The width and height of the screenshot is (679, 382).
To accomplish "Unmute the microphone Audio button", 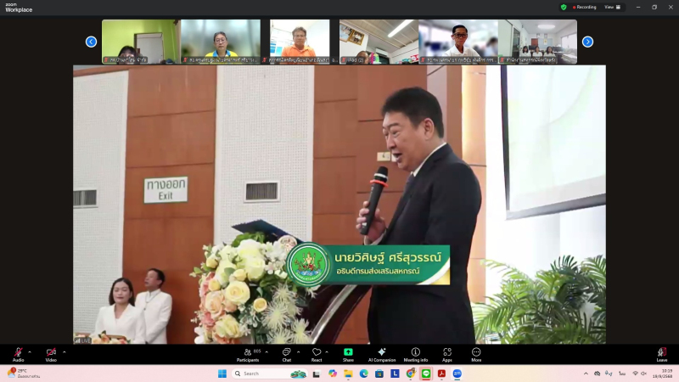I will click(x=18, y=353).
